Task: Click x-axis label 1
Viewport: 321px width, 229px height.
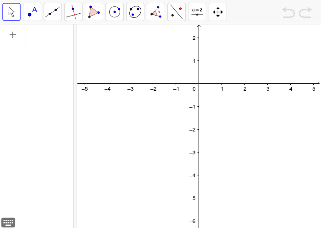Action: pyautogui.click(x=222, y=89)
